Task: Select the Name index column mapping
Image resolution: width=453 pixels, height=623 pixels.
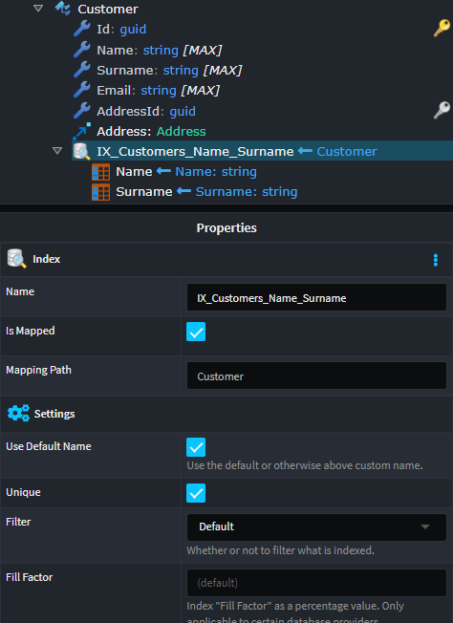Action: [x=186, y=172]
